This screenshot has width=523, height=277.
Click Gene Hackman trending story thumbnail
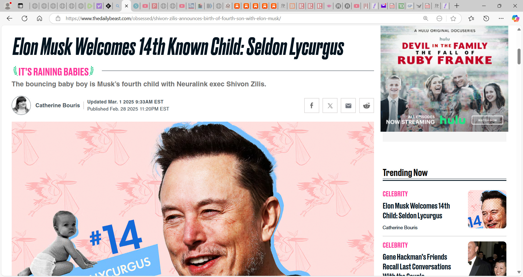tap(487, 259)
